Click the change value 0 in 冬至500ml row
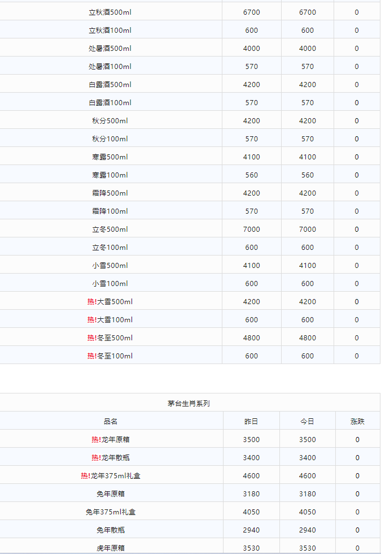381x554 pixels. point(357,338)
